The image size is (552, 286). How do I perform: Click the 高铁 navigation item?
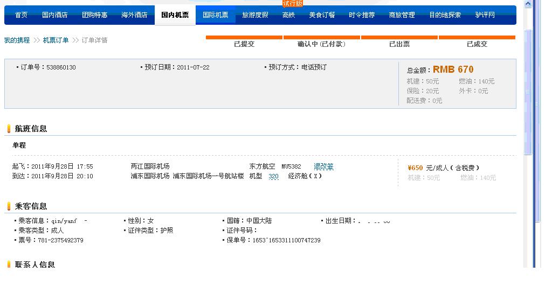(288, 15)
